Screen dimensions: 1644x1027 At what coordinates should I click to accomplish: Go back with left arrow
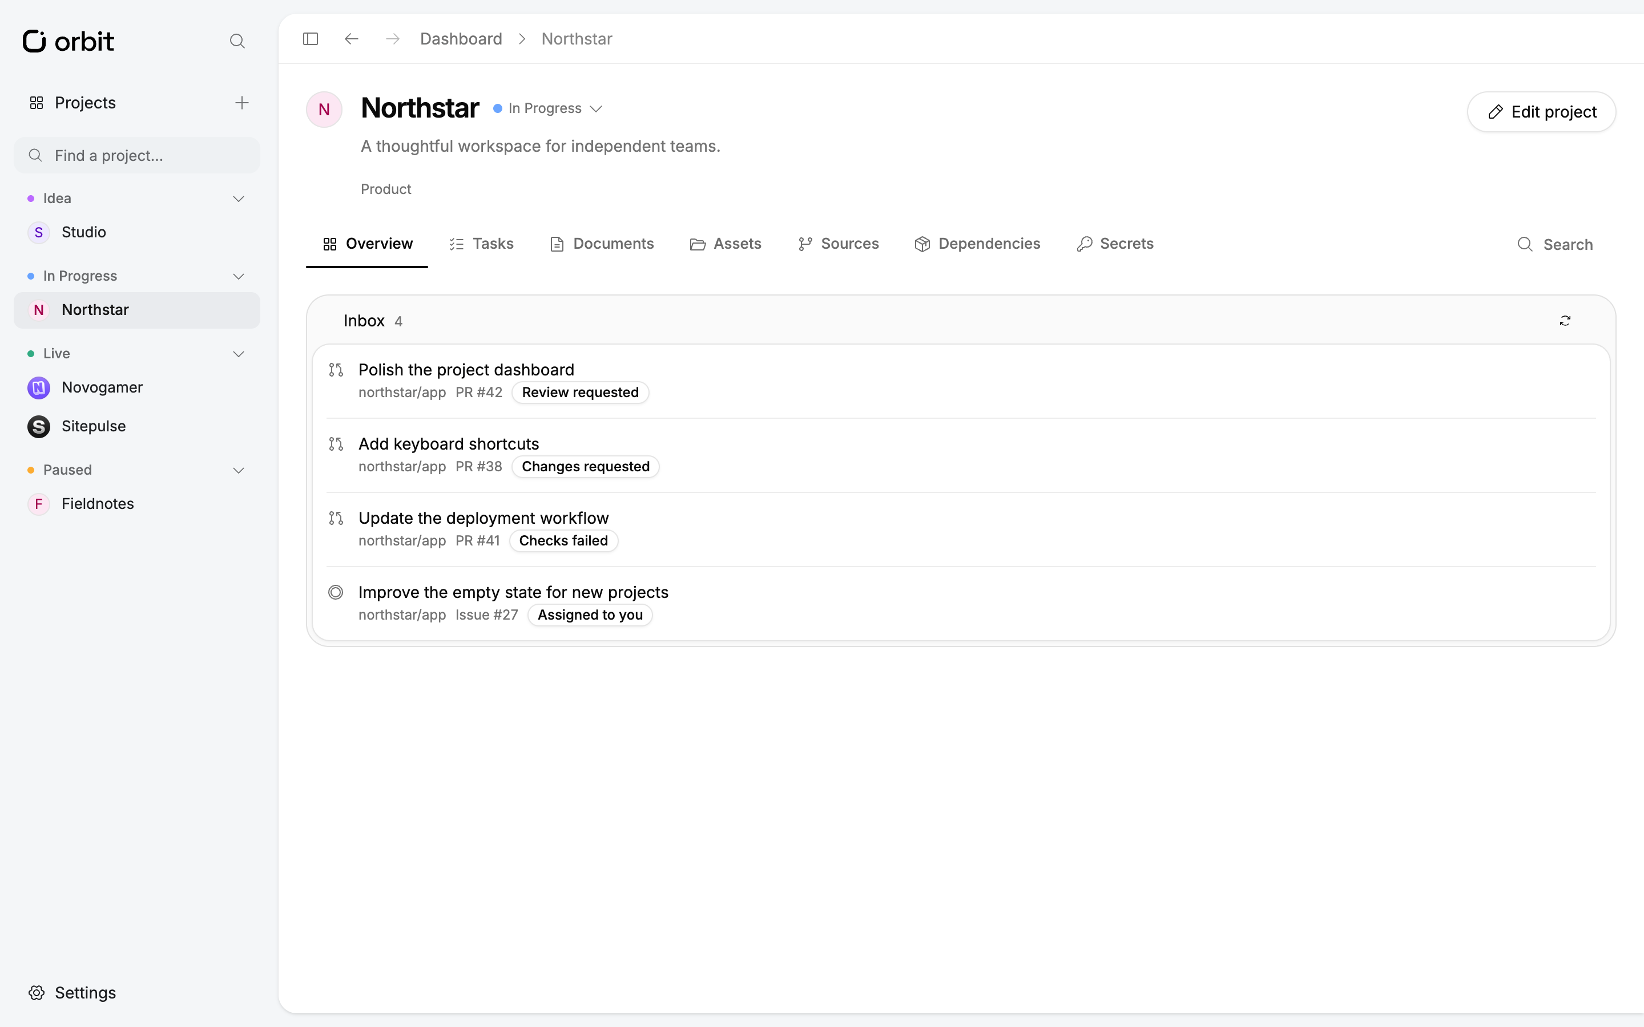(351, 39)
